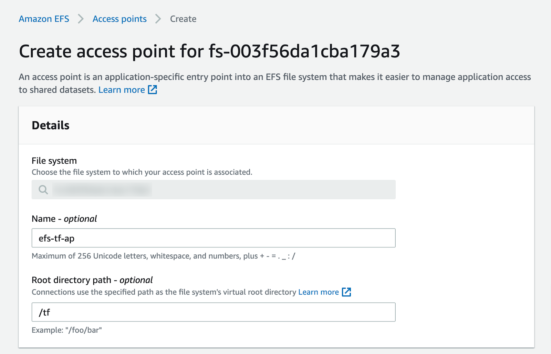Click the Details section header
This screenshot has width=551, height=354.
50,125
